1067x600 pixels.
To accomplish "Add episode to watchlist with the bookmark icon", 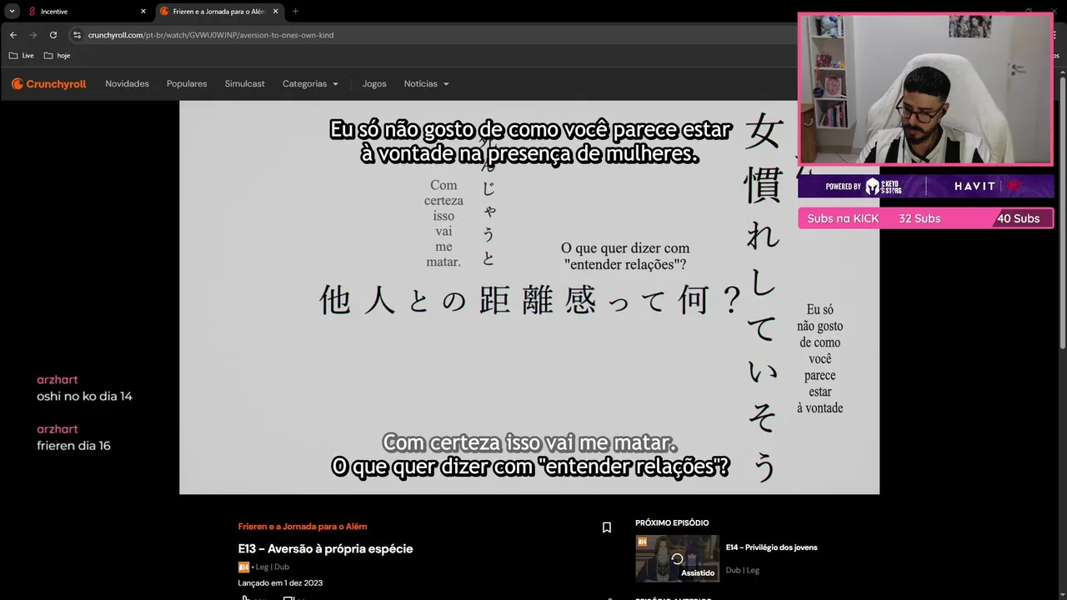I will (x=607, y=527).
